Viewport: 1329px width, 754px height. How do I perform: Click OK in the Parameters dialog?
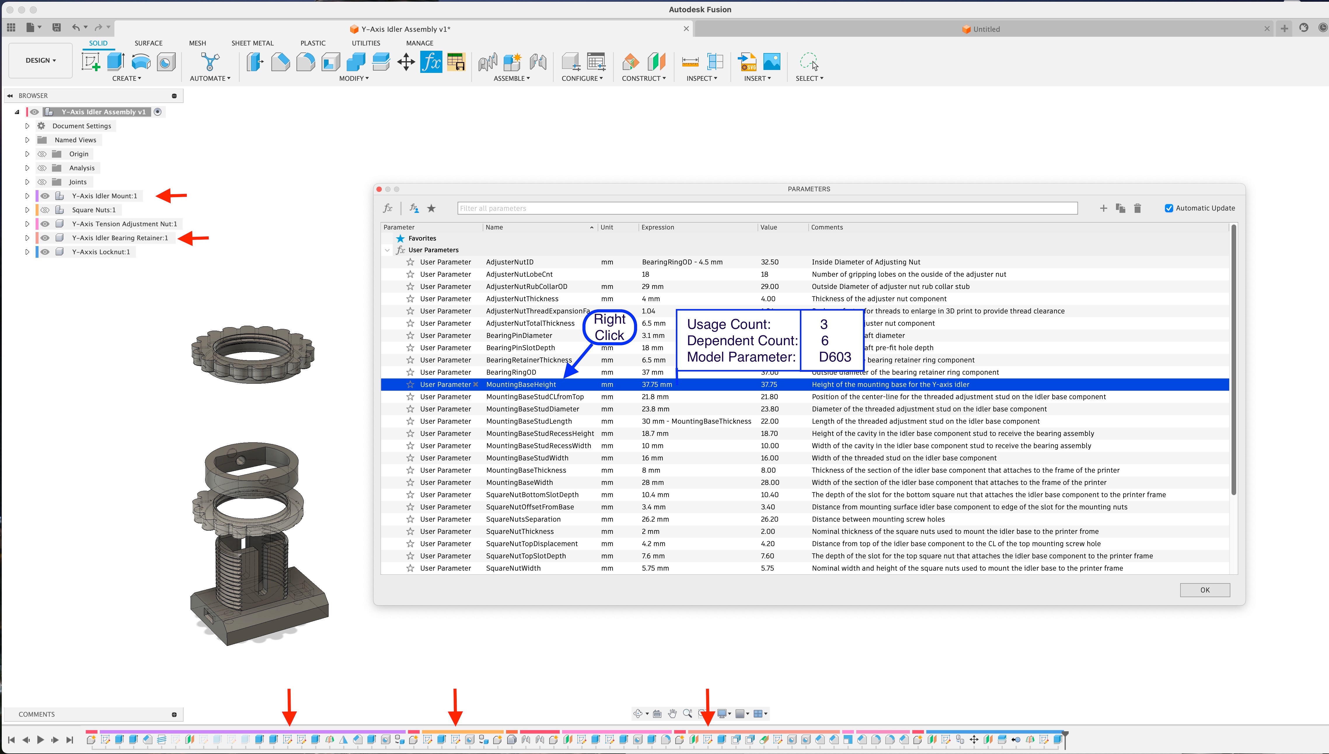1205,590
